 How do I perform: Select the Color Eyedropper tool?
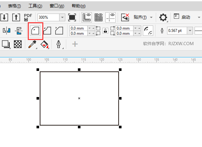tap(32, 44)
